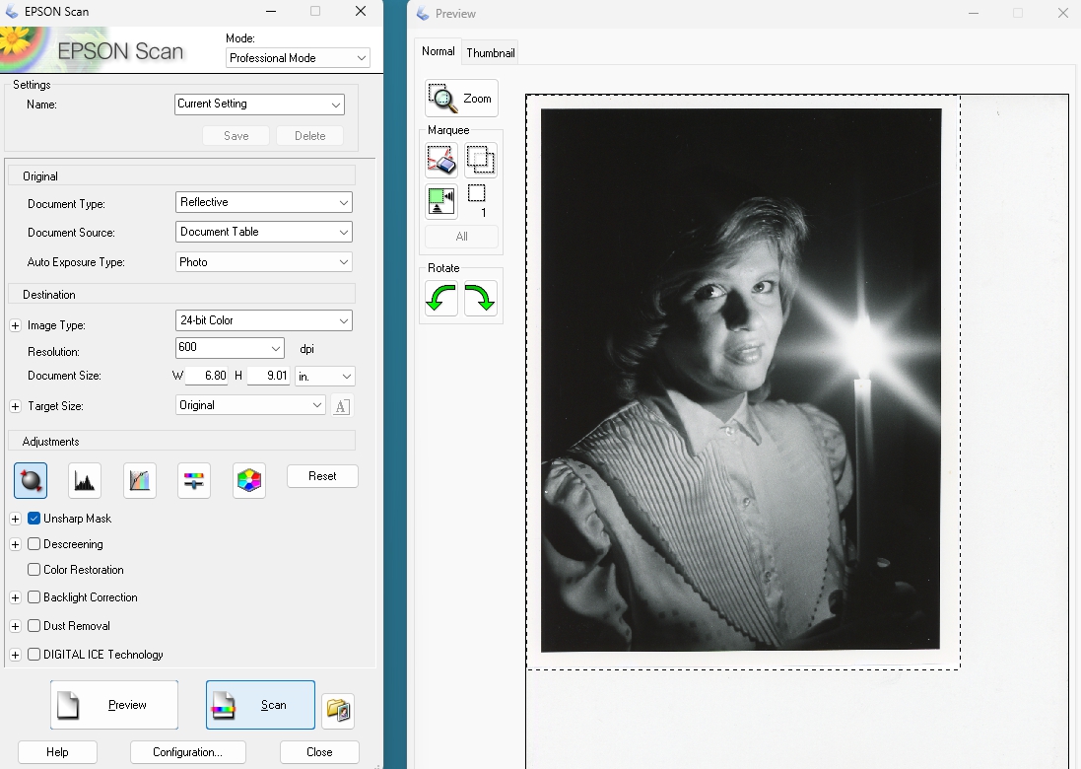Switch to the Thumbnail preview tab

[x=490, y=51]
